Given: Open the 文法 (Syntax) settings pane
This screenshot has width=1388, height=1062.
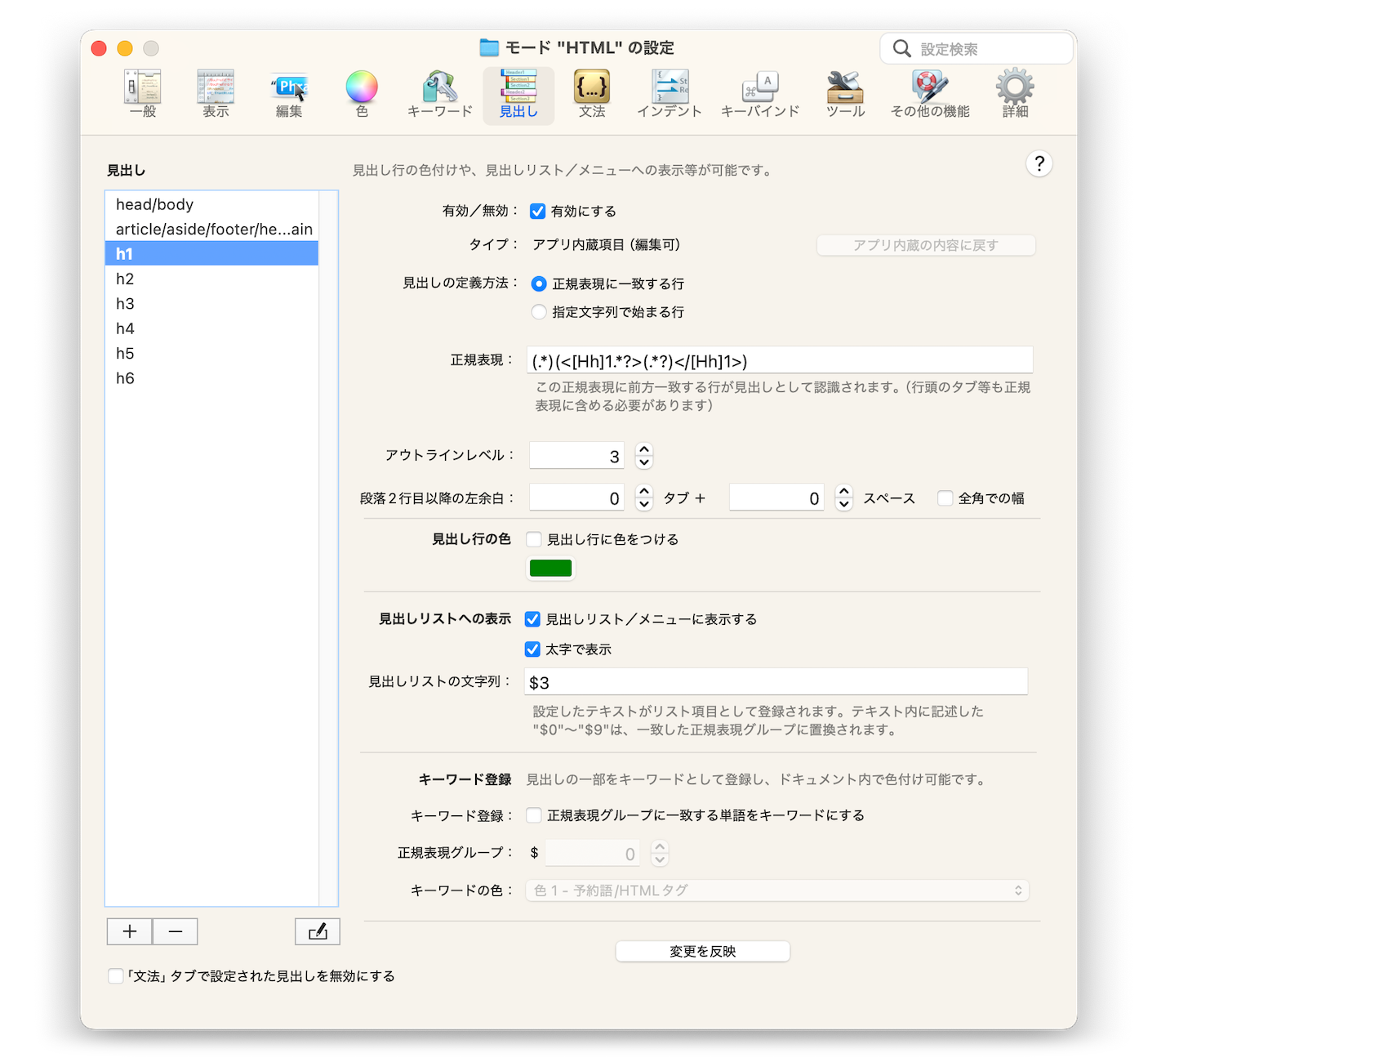Looking at the screenshot, I should point(592,94).
